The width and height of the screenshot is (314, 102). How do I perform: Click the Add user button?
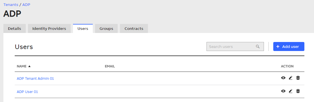click(x=289, y=46)
